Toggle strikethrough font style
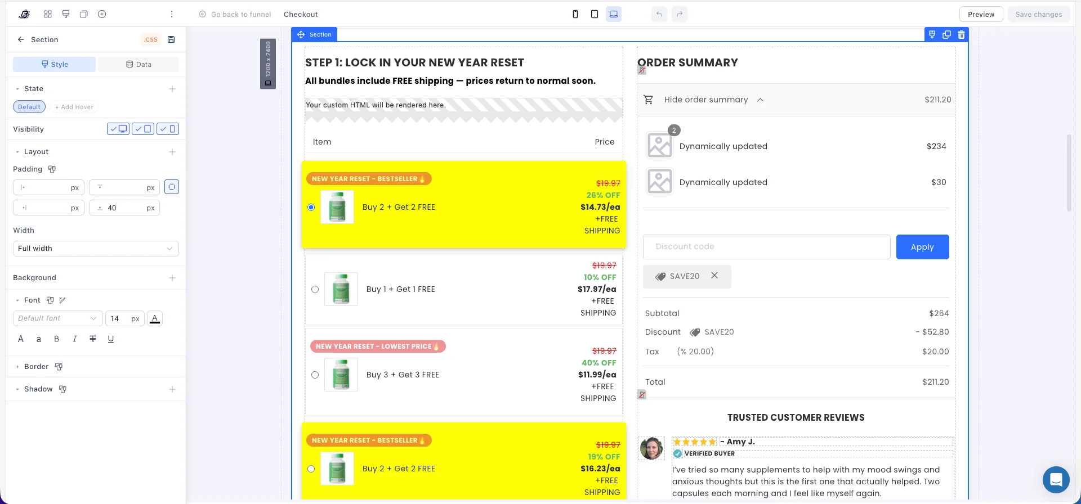 [93, 339]
